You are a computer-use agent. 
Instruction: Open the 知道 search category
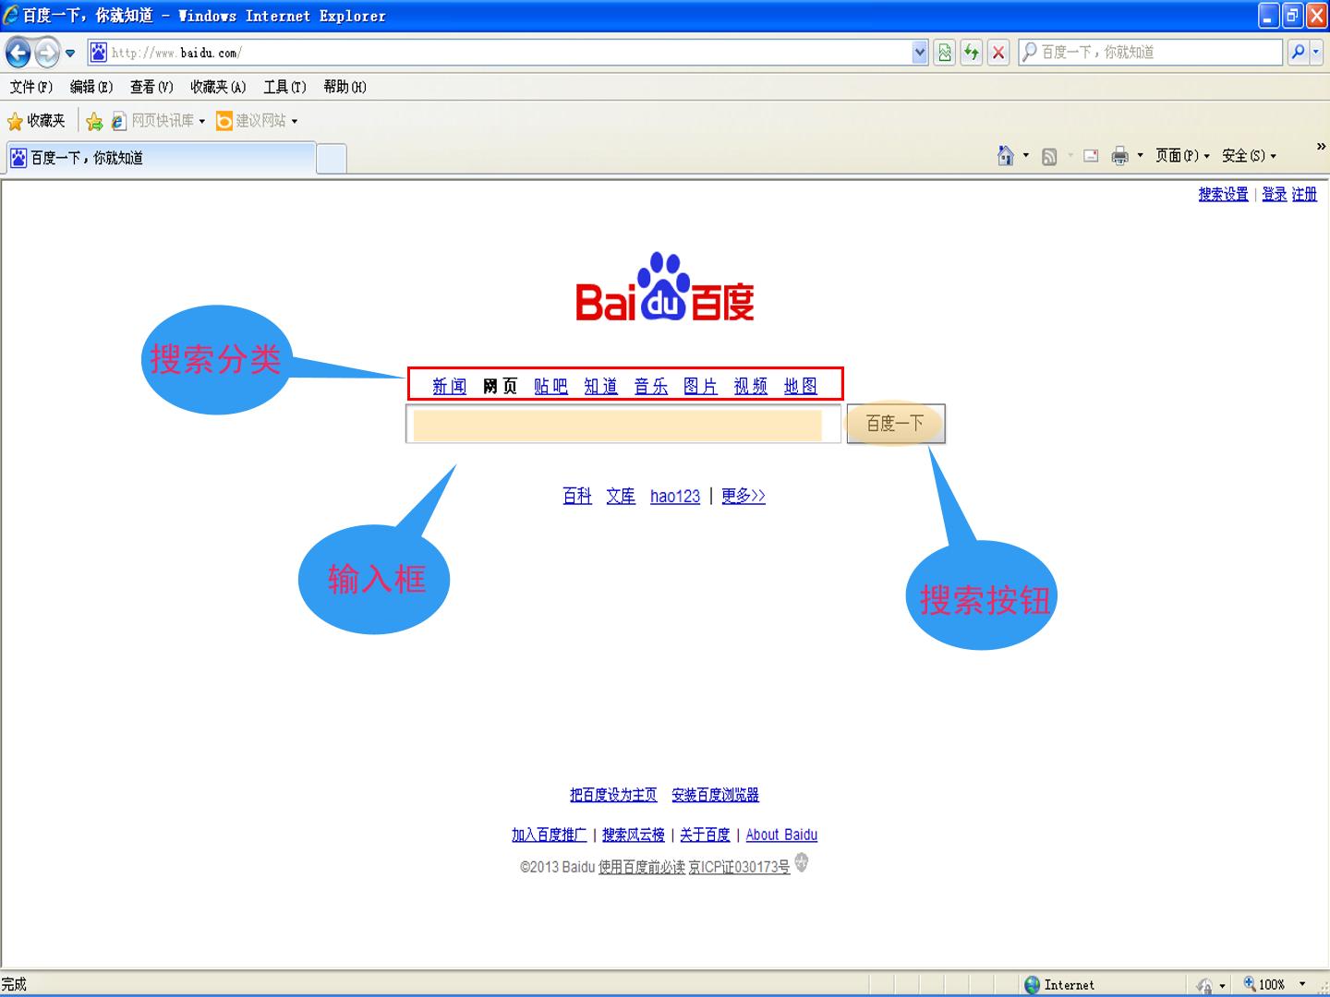[600, 386]
